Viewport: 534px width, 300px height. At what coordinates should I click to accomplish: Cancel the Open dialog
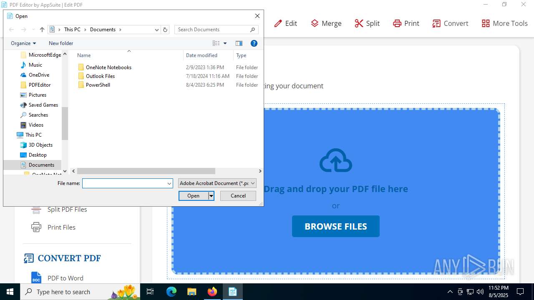238,196
